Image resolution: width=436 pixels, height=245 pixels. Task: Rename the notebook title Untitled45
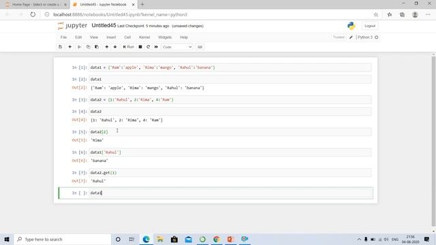[104, 26]
